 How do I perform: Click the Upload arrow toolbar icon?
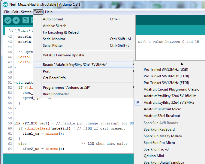tap(16, 20)
